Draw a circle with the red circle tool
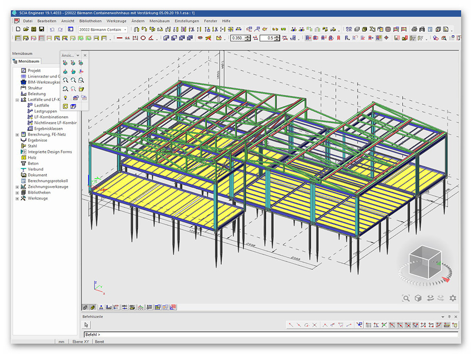 [143, 38]
